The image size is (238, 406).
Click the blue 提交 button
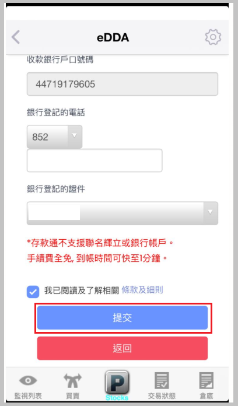(123, 318)
